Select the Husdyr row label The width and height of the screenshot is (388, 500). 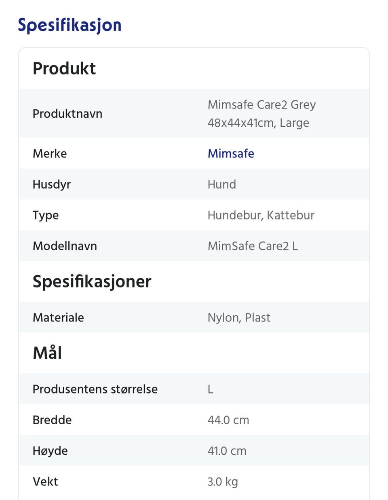tap(52, 184)
